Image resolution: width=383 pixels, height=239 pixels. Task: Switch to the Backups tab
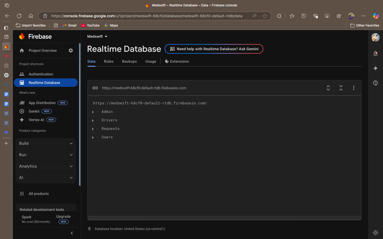click(130, 61)
